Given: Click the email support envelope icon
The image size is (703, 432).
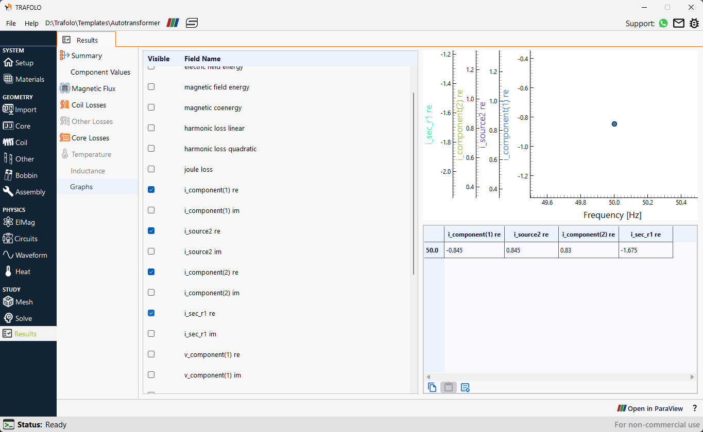Looking at the screenshot, I should [x=679, y=23].
